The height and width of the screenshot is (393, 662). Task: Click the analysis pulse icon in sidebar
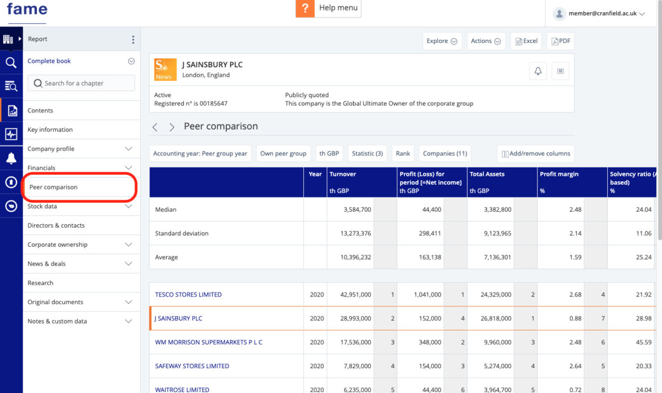click(12, 134)
